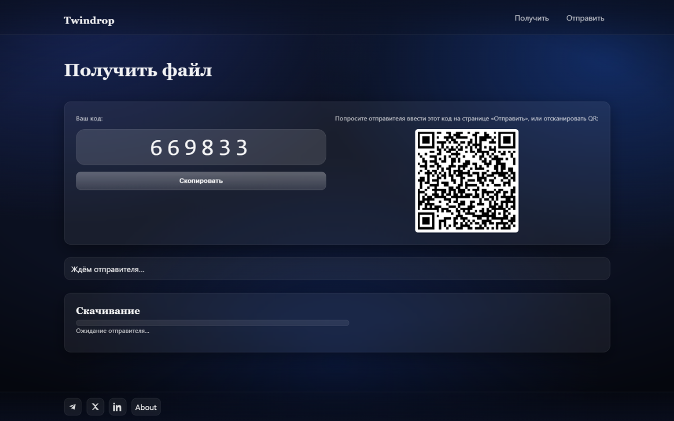The height and width of the screenshot is (421, 674).
Task: Click the Twindrop logo
Action: [89, 21]
